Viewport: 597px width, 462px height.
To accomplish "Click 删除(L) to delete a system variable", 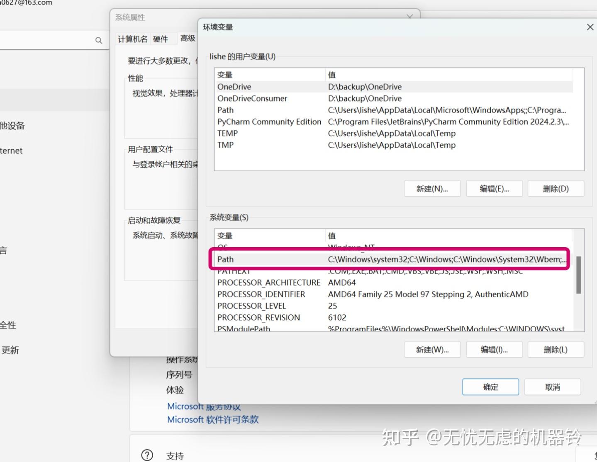I will click(556, 349).
